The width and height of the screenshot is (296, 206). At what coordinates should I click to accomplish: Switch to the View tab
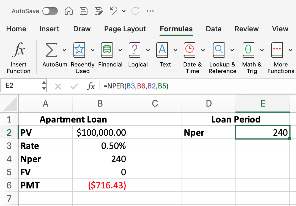tap(280, 29)
